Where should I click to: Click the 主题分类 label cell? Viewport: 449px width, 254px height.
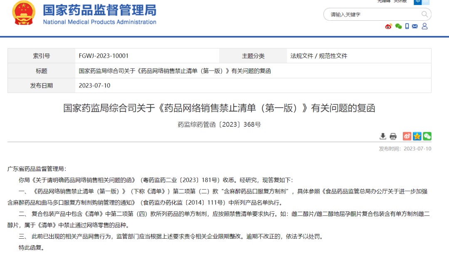[253, 56]
